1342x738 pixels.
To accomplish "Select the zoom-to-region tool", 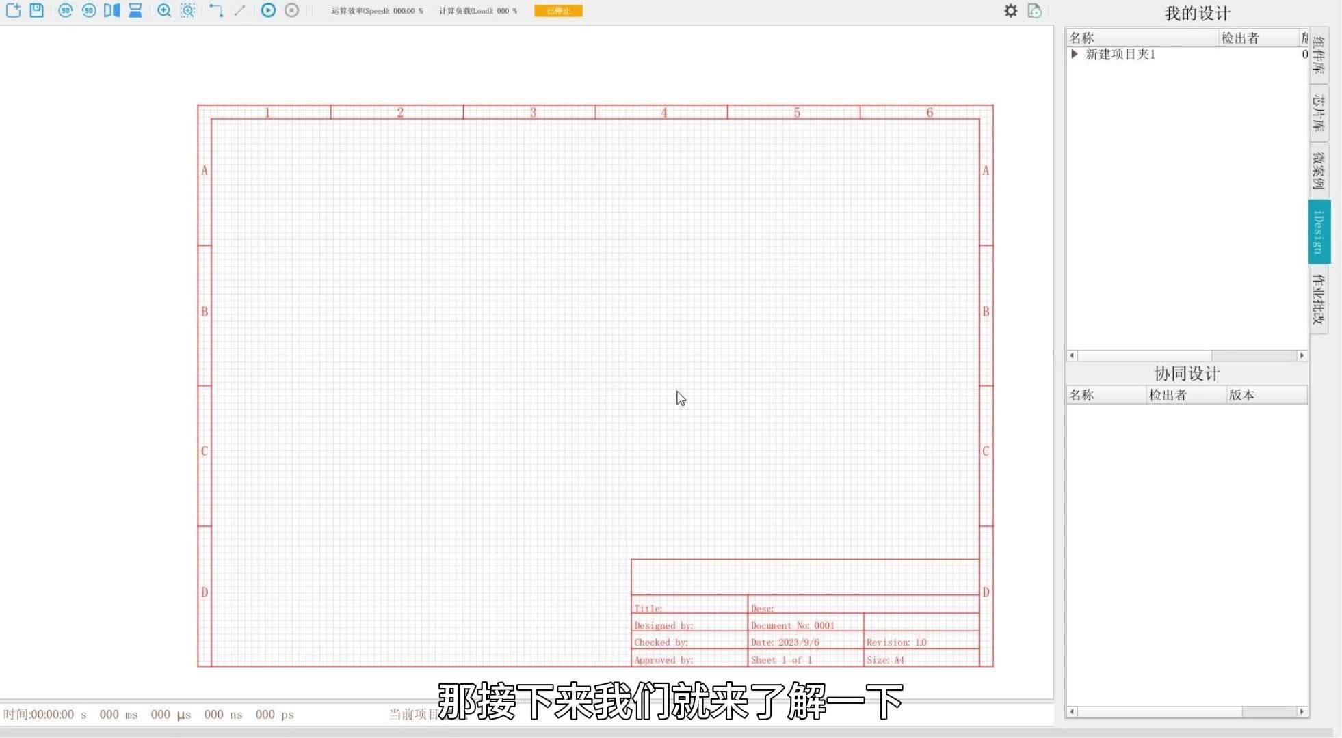I will (187, 10).
